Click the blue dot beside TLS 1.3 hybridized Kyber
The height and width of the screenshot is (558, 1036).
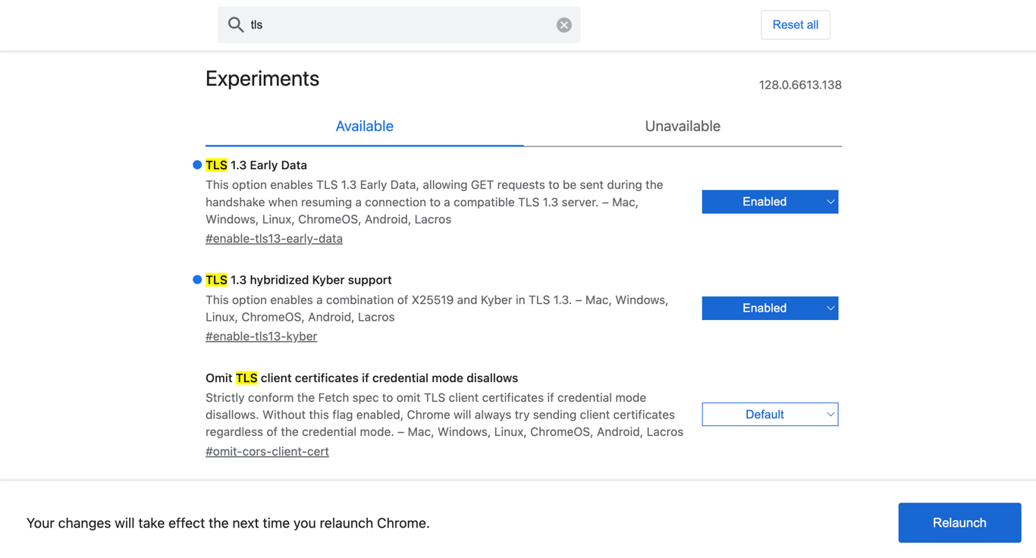(x=196, y=279)
